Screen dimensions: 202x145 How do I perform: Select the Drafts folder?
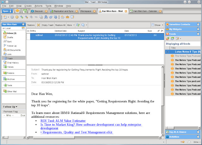pyautogui.click(x=10, y=37)
